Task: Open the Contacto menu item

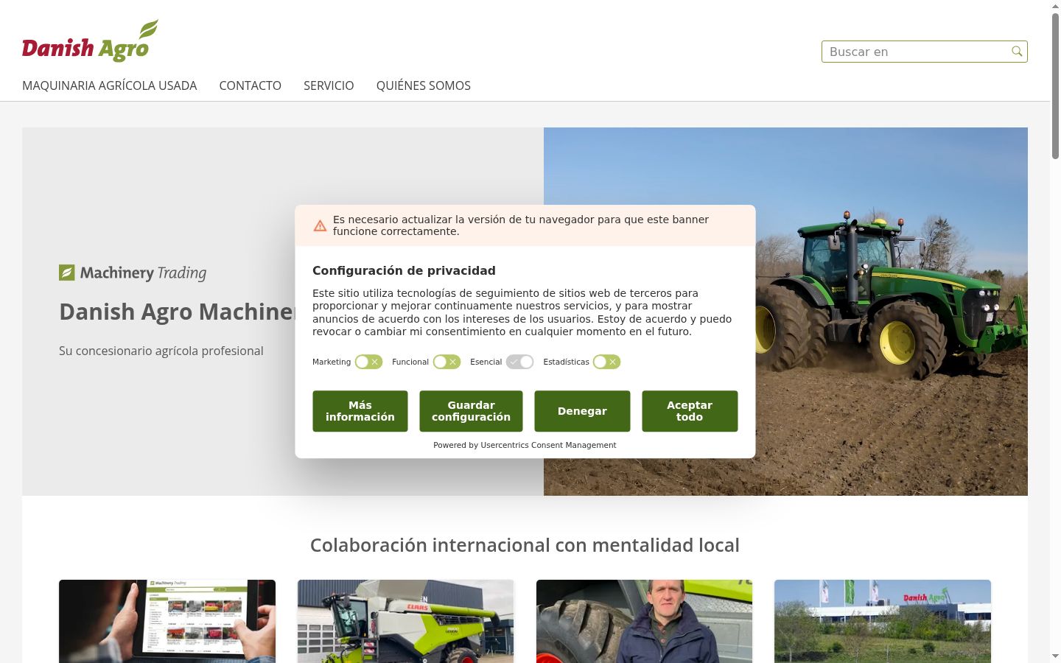Action: click(x=251, y=85)
